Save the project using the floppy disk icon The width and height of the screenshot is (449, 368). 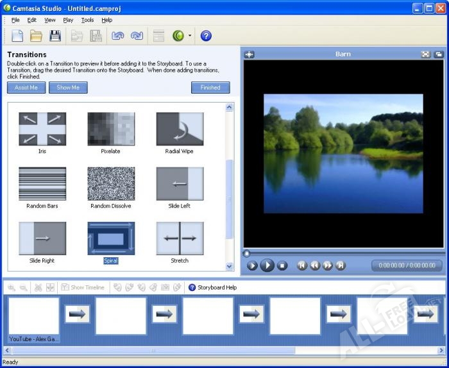coord(55,36)
